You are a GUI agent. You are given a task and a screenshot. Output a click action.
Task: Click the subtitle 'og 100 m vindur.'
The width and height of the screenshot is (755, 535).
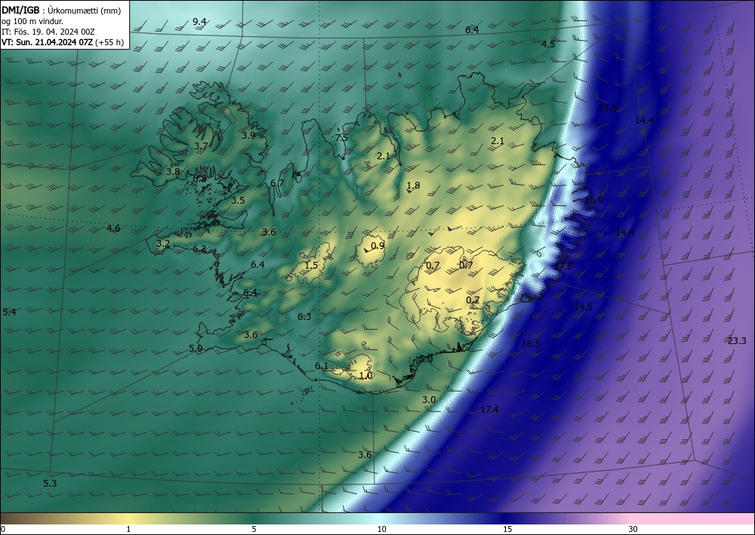32,21
